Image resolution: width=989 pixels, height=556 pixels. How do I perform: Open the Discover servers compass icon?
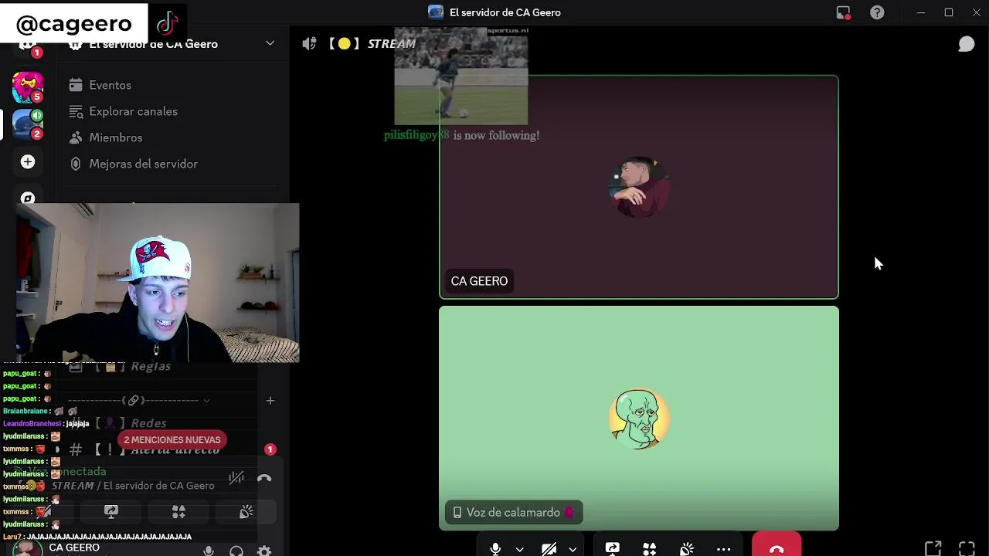tap(28, 198)
